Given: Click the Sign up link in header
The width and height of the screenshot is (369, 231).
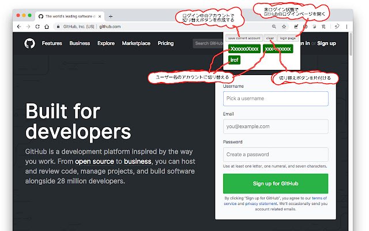Looking at the screenshot, I should (x=326, y=43).
